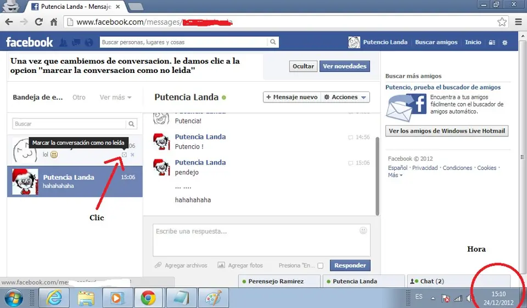Click the Facebook logo in header
The height and width of the screenshot is (308, 527).
pos(30,42)
